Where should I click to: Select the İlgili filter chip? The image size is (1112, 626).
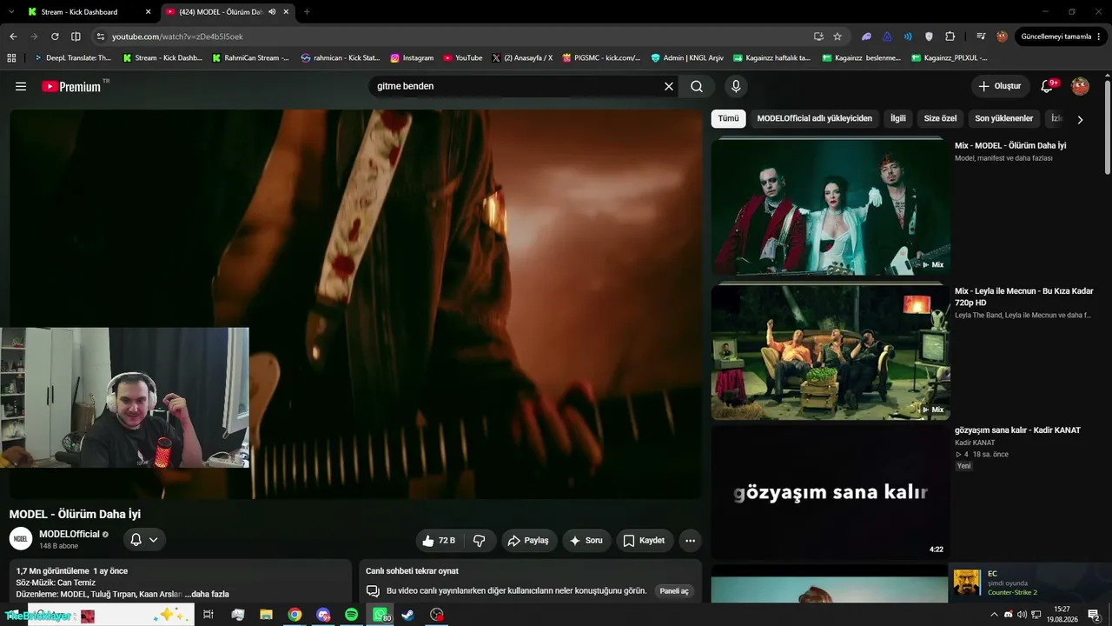pos(898,118)
